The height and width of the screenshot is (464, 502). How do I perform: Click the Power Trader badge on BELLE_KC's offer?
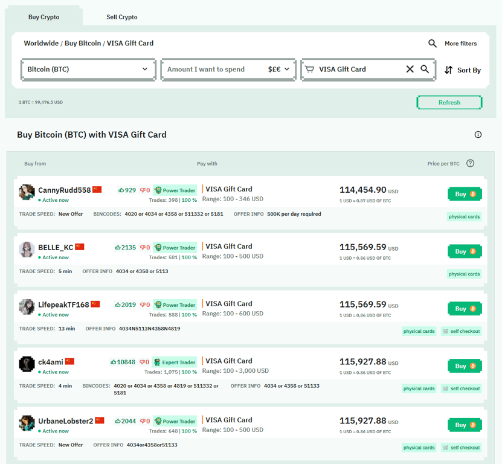[175, 247]
